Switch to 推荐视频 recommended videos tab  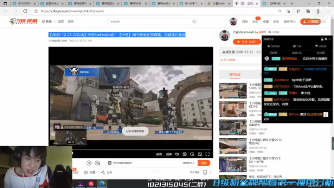click(235, 74)
